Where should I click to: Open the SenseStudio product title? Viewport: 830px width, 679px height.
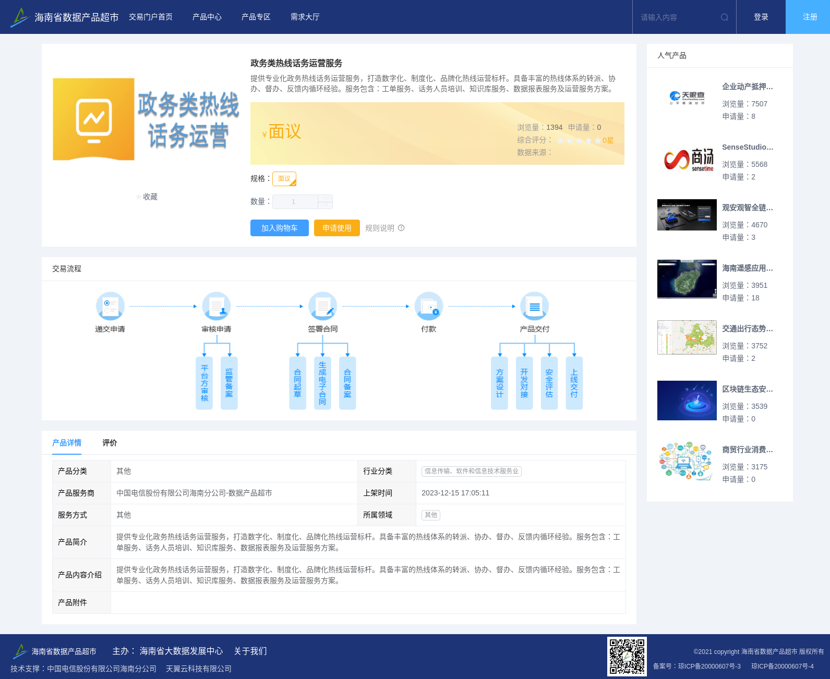(x=748, y=147)
